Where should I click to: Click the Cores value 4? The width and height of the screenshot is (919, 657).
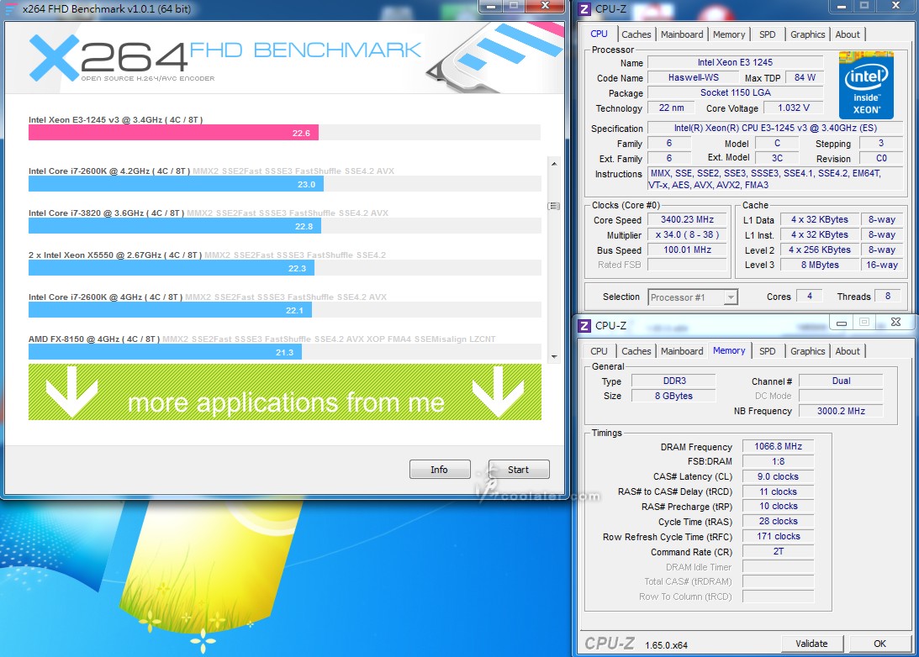pyautogui.click(x=810, y=297)
